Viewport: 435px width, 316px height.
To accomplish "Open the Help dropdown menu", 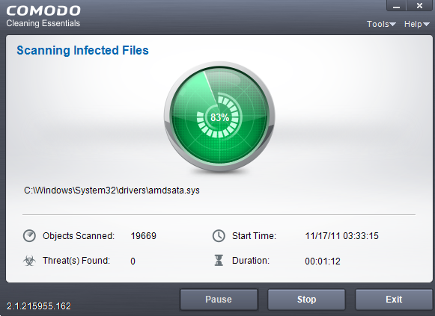I will (x=416, y=24).
